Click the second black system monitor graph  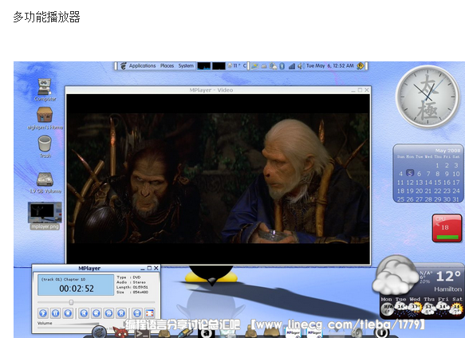click(219, 66)
